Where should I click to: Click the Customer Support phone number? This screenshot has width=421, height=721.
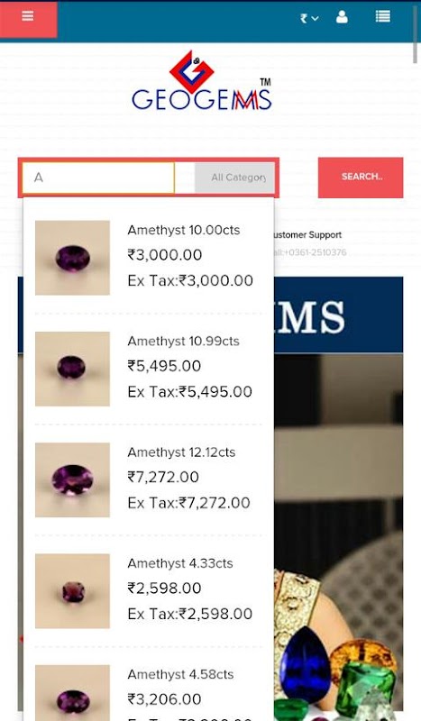click(x=311, y=252)
